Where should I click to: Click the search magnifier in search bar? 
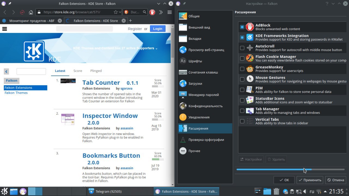click(145, 12)
